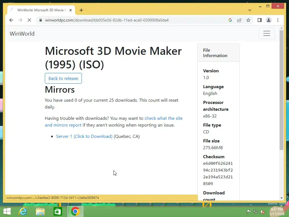Click the Mirrors heading
Screen dimensions: 289x217
(x=60, y=90)
